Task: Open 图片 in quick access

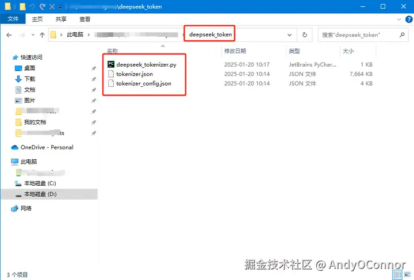Action: [x=29, y=101]
